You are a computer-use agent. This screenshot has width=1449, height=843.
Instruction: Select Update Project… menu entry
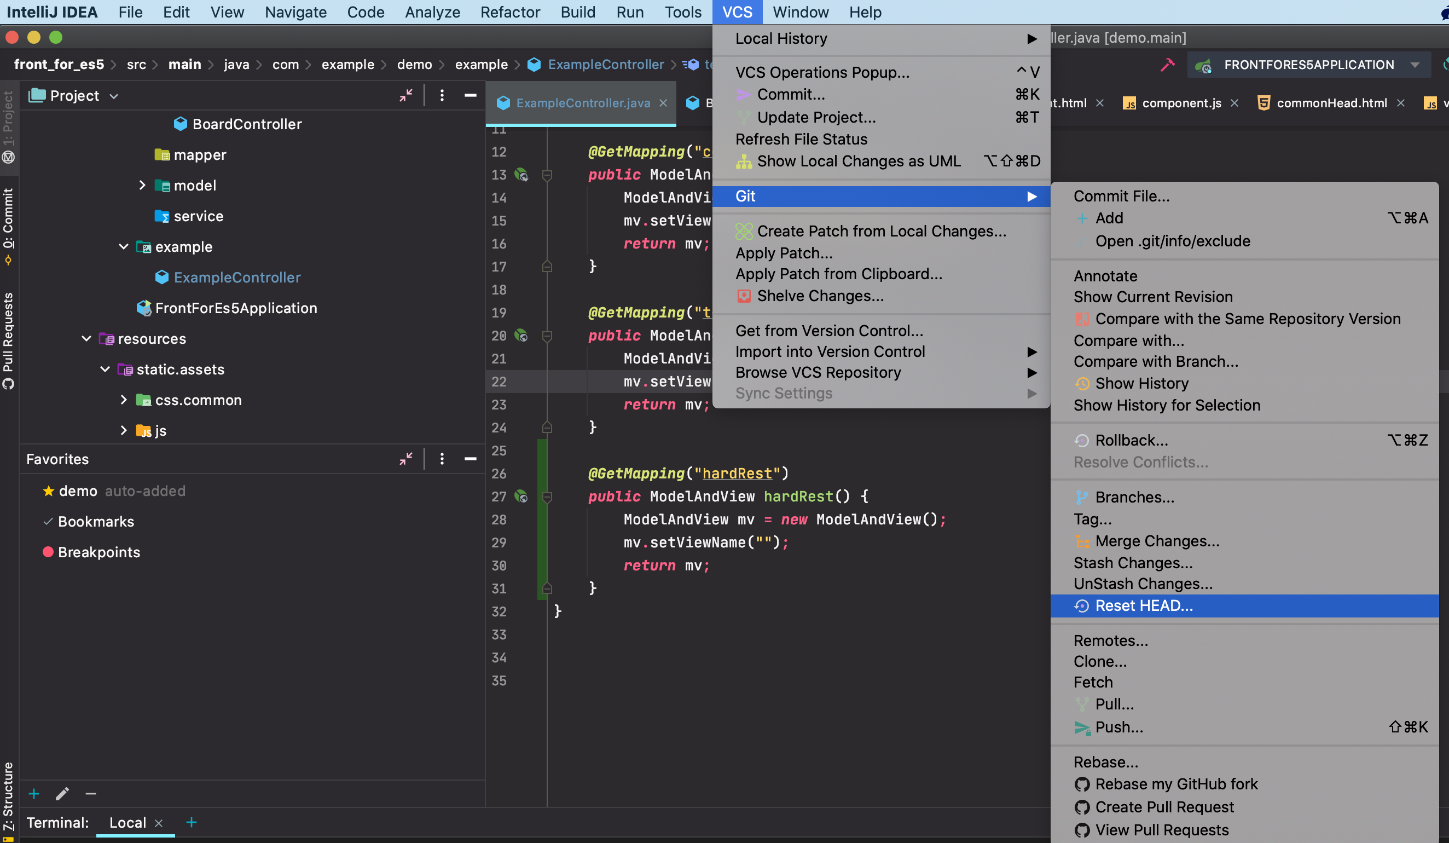881,117
